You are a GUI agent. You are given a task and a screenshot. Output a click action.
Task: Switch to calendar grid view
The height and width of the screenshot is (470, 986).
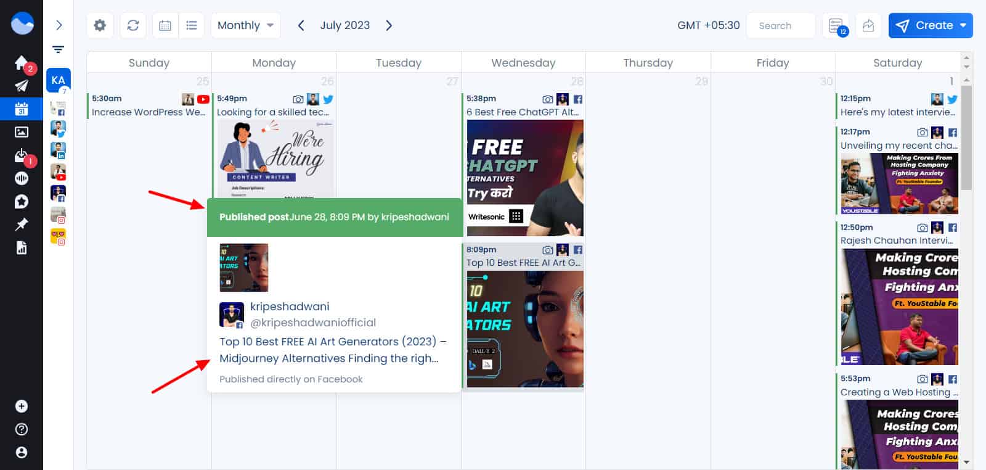tap(165, 25)
